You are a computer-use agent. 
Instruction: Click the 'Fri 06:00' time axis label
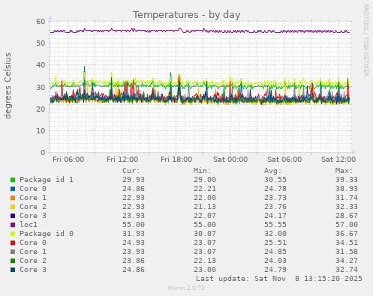tap(68, 160)
